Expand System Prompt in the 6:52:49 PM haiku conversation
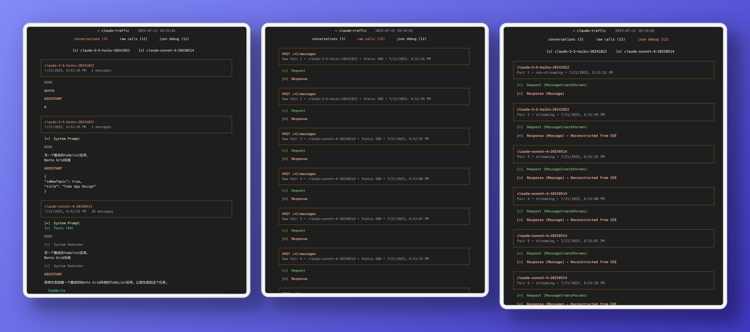 pyautogui.click(x=62, y=139)
